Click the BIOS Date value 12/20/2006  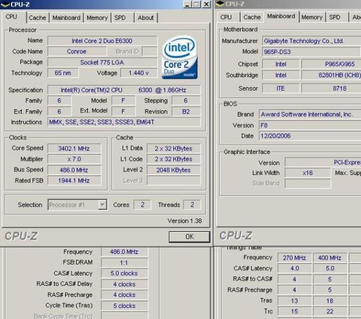coord(310,136)
